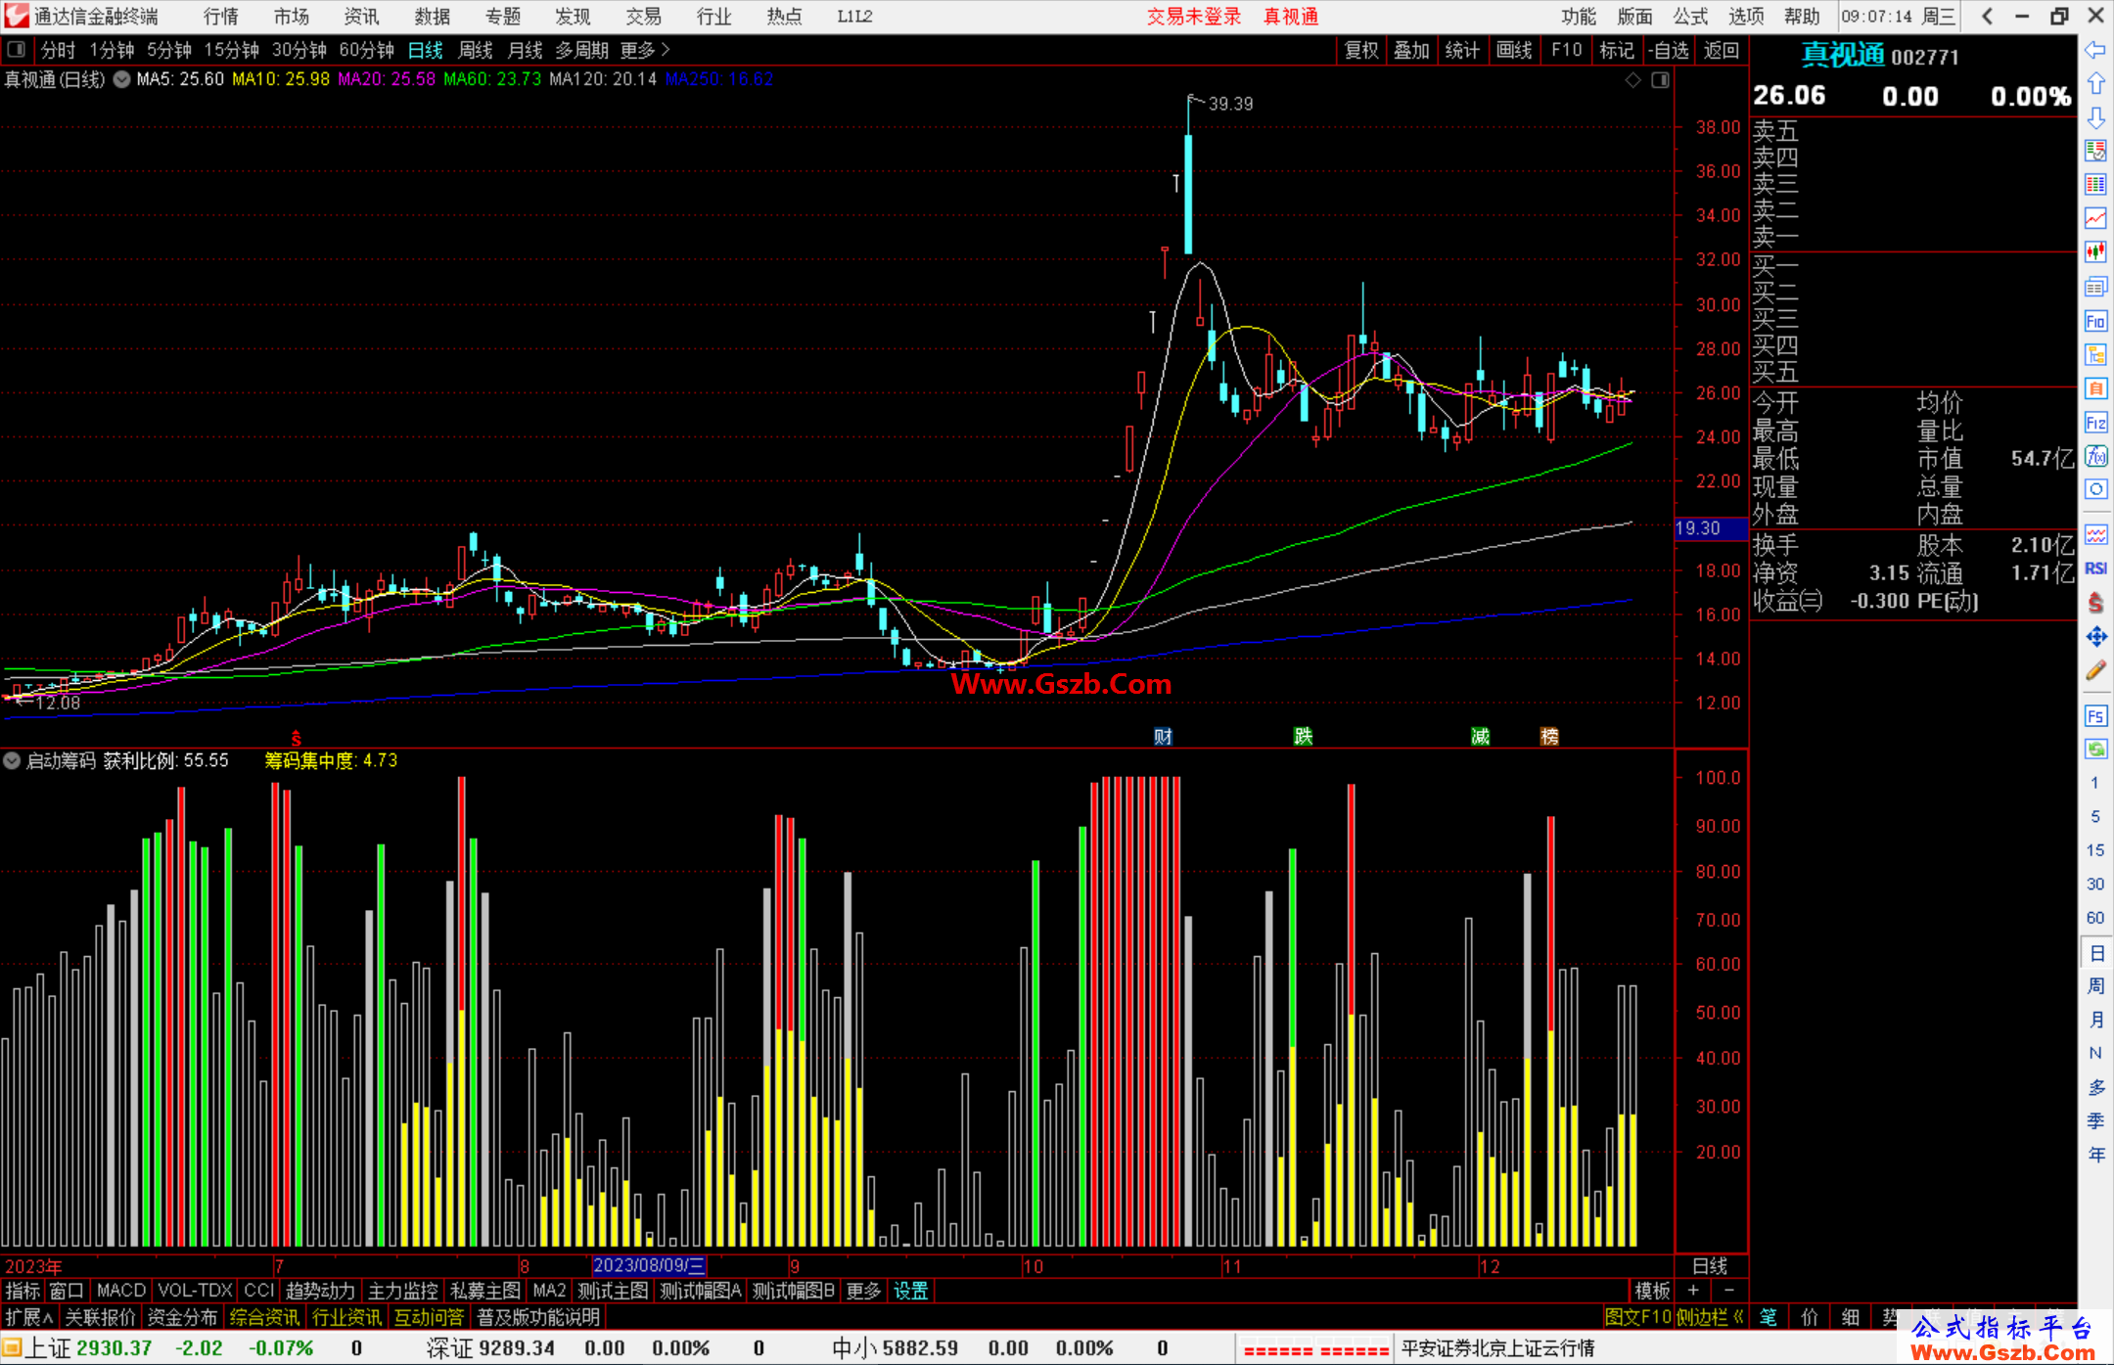
Task: Open the 行情 menu
Action: pos(221,17)
